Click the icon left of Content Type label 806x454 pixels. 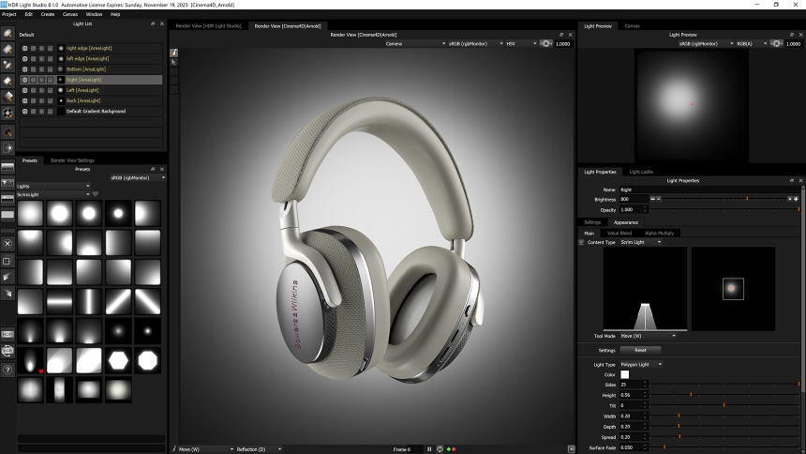coord(581,242)
